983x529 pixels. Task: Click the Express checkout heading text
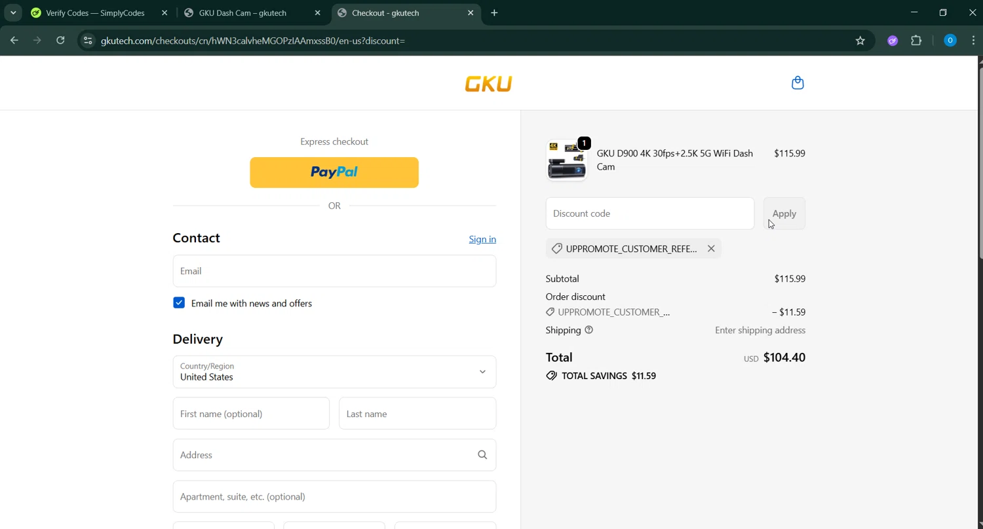334,141
